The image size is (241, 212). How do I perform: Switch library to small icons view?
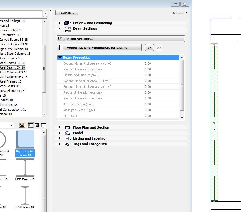click(x=37, y=125)
